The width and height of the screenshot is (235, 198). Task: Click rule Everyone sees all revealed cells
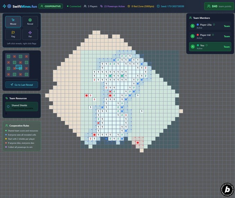[22, 135]
